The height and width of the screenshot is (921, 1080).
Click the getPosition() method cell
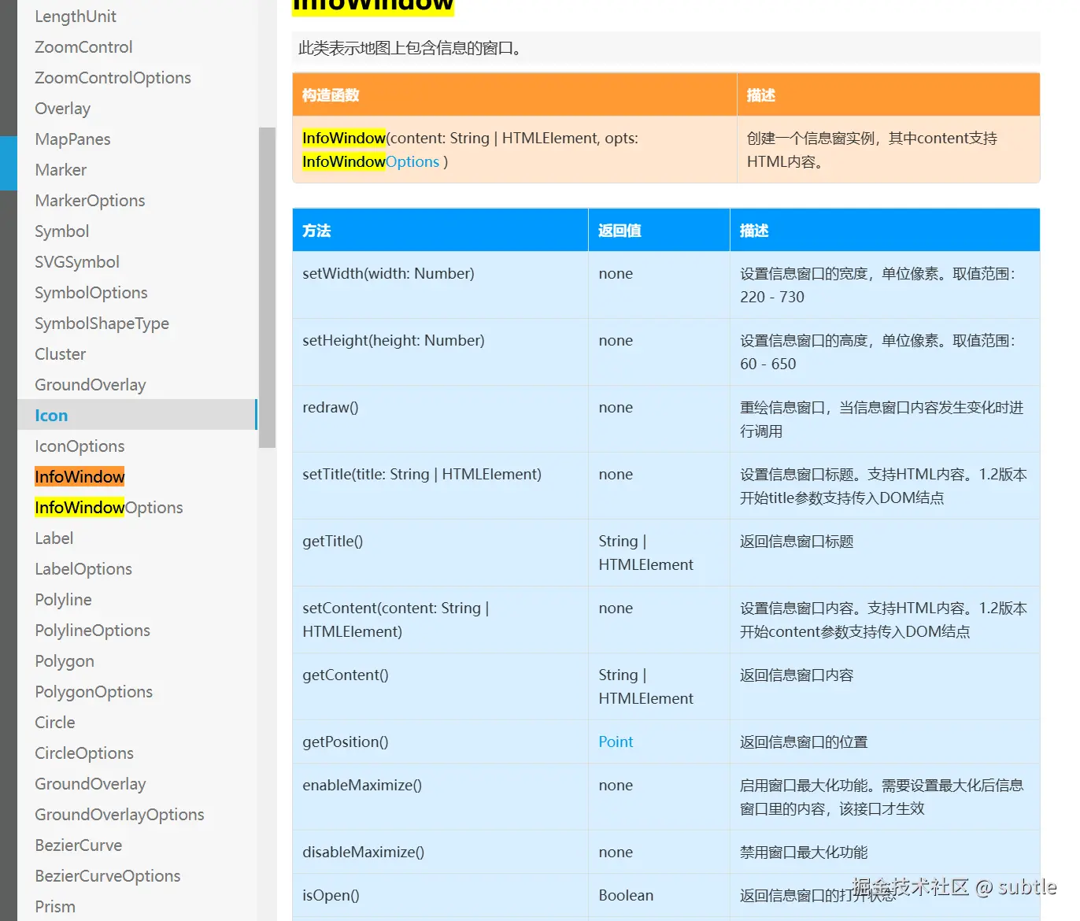pos(440,742)
